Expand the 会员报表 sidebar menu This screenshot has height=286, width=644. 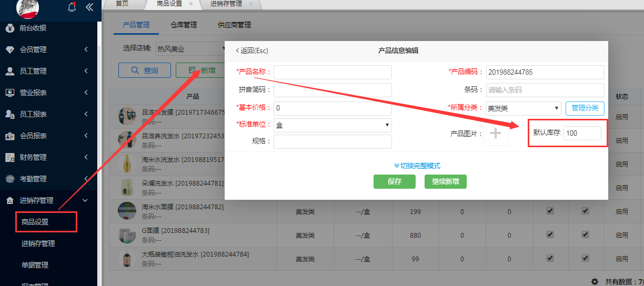point(86,136)
